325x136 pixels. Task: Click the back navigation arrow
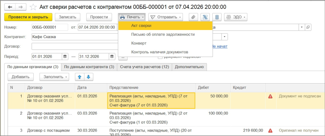coord(10,7)
